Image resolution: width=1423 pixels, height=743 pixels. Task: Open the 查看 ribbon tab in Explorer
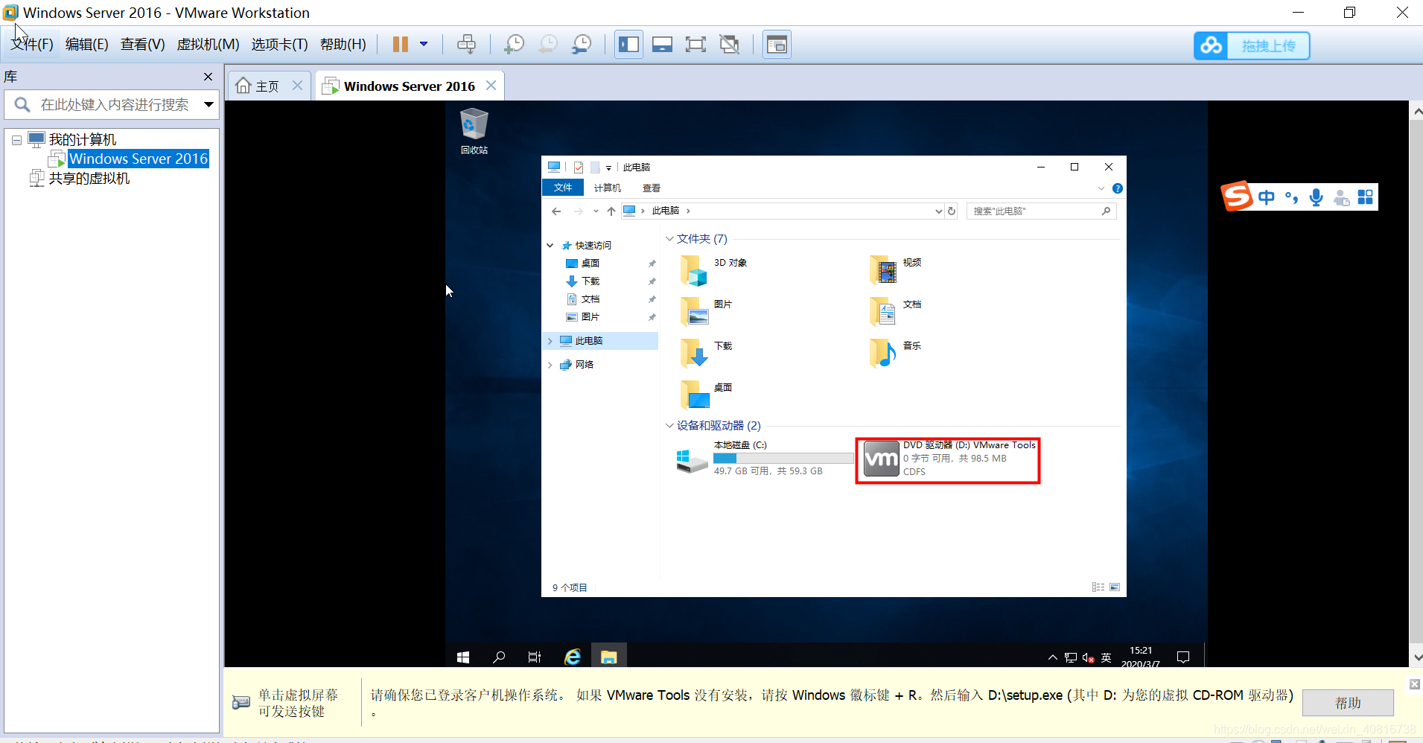[x=652, y=188]
